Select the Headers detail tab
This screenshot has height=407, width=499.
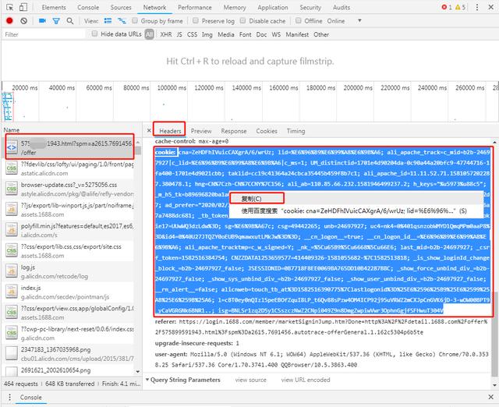pyautogui.click(x=170, y=131)
